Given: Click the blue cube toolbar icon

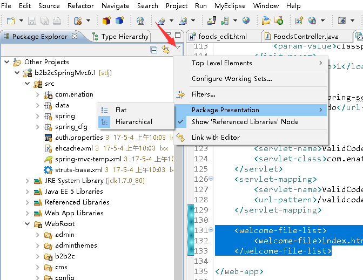Looking at the screenshot, I should (x=119, y=21).
